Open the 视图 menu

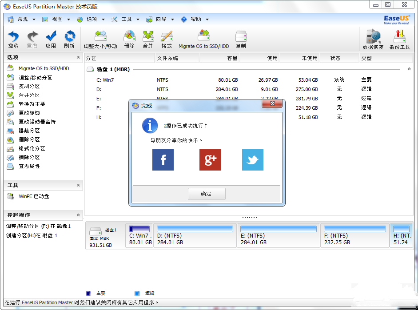[x=56, y=19]
